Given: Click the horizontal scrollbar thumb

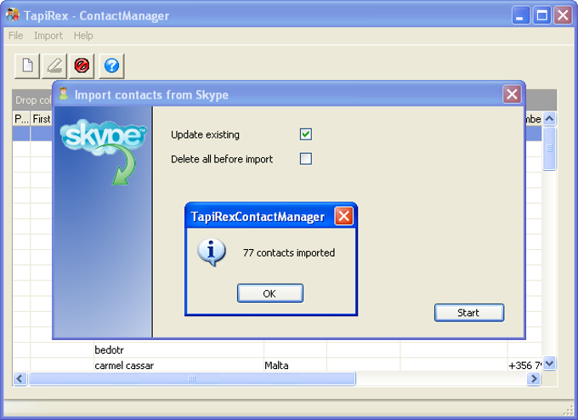Looking at the screenshot, I should tap(192, 378).
